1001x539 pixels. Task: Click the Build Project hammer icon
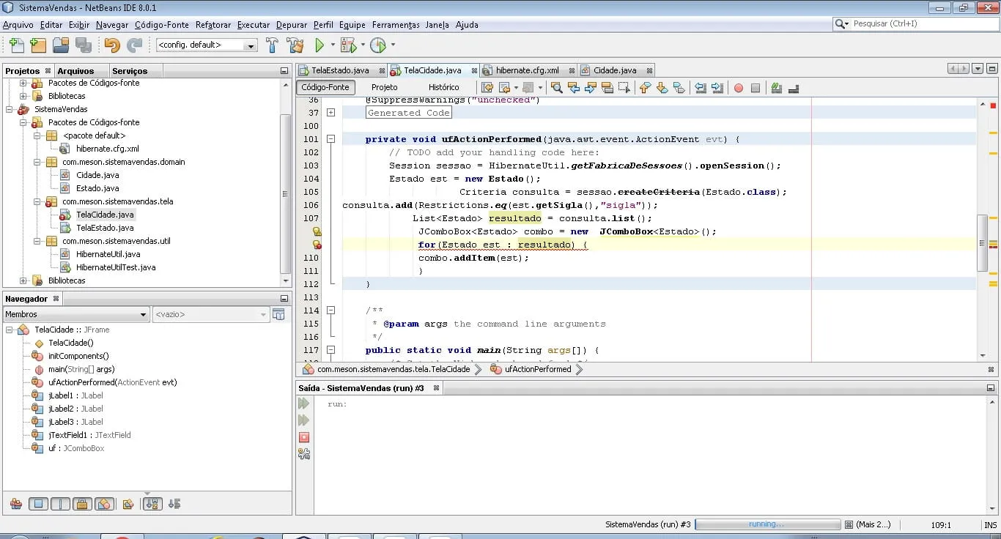272,45
